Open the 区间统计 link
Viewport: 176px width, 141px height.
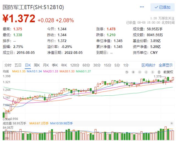[148, 65]
